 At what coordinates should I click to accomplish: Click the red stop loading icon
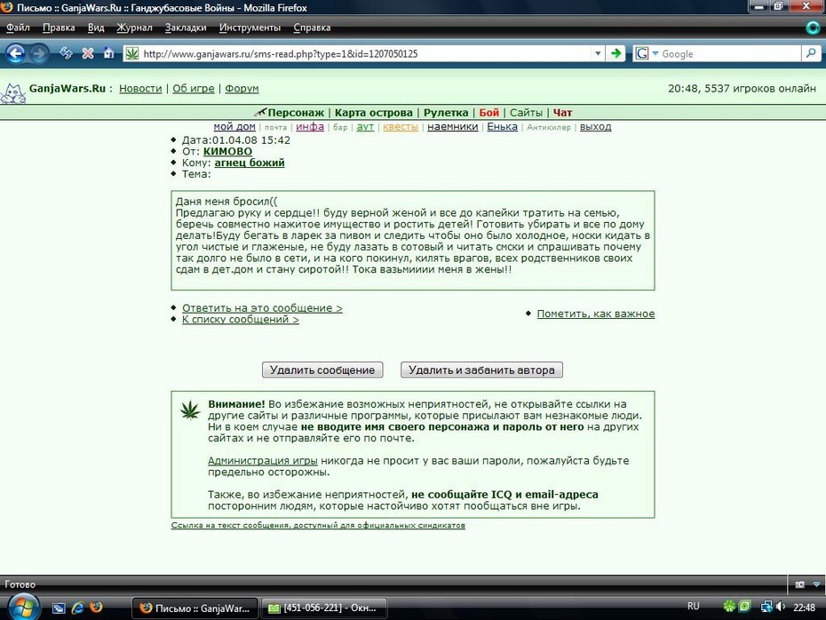pyautogui.click(x=88, y=53)
